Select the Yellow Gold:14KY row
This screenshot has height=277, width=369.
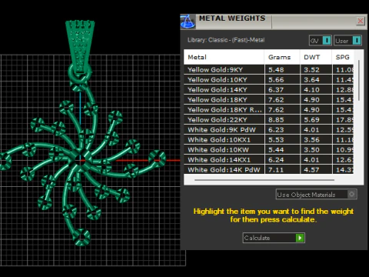pyautogui.click(x=268, y=90)
